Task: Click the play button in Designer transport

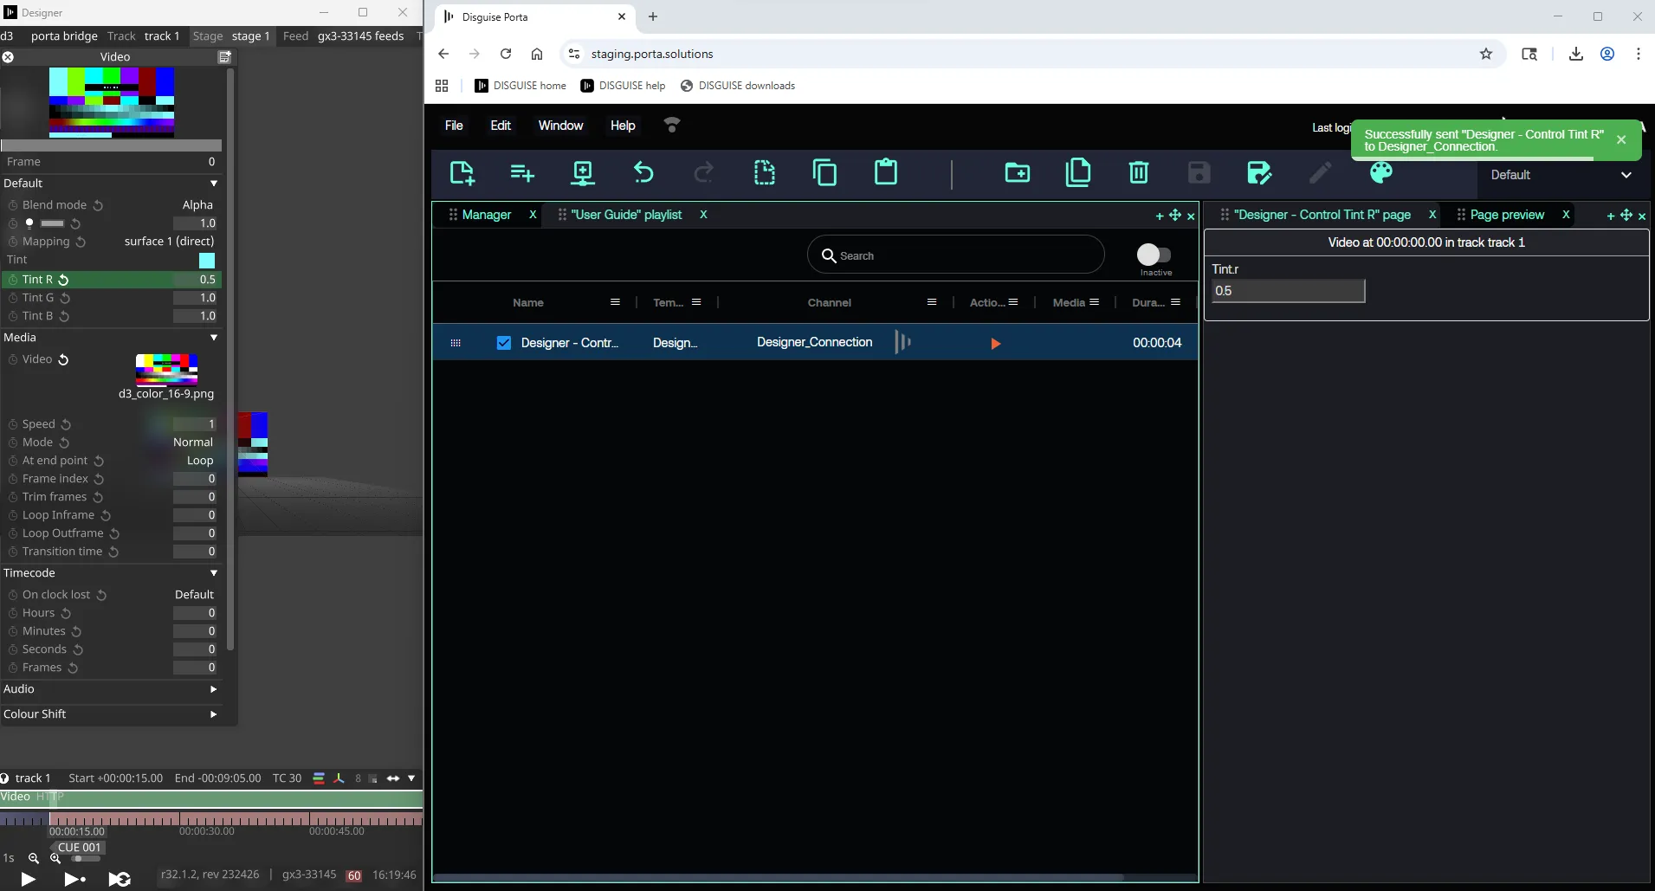Action: pyautogui.click(x=28, y=879)
